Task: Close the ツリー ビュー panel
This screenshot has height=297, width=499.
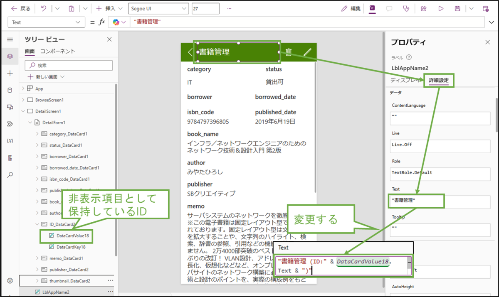Action: click(109, 39)
